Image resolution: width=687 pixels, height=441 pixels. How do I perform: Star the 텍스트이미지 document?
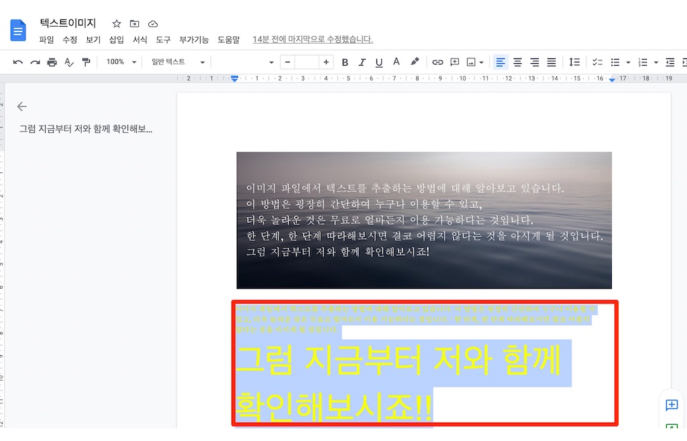[x=115, y=23]
